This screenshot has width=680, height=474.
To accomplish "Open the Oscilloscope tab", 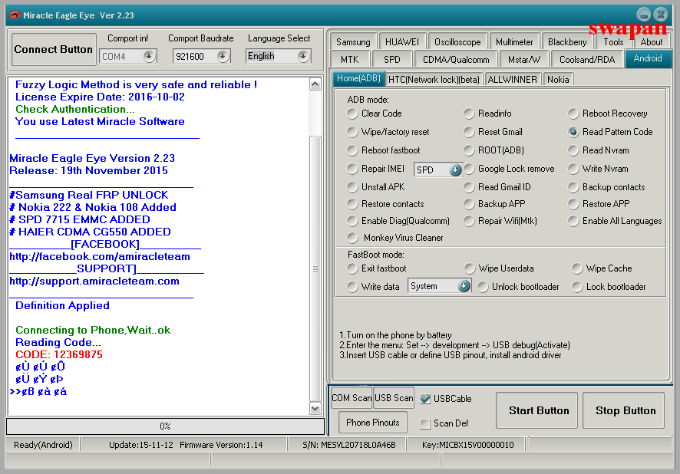I will (457, 42).
